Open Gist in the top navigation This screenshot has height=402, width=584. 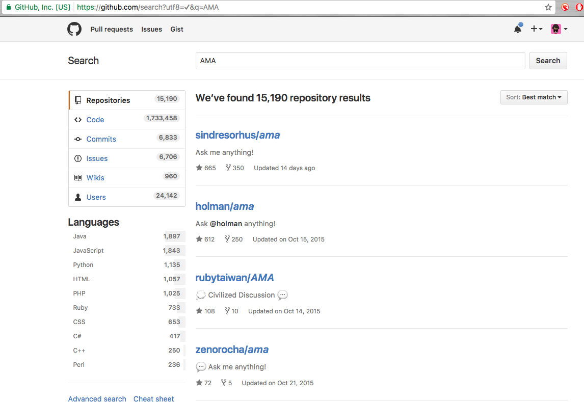[177, 29]
